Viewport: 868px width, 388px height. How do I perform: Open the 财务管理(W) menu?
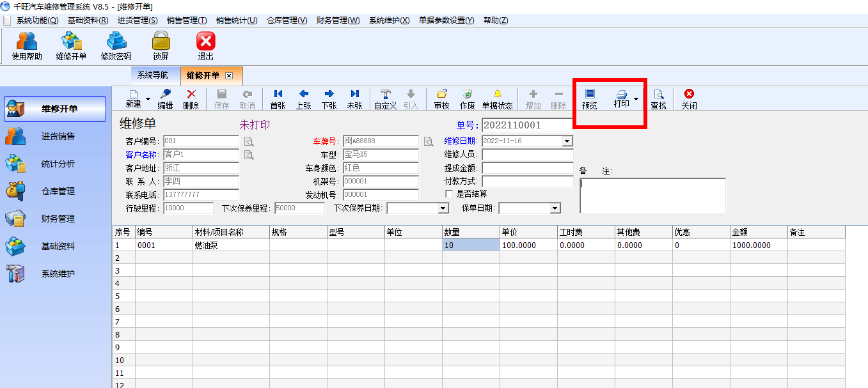(x=338, y=20)
